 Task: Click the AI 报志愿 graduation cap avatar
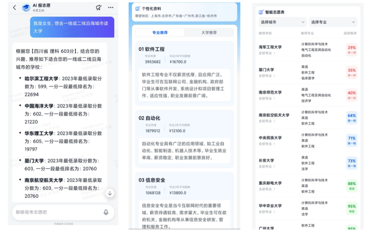pyautogui.click(x=26, y=8)
